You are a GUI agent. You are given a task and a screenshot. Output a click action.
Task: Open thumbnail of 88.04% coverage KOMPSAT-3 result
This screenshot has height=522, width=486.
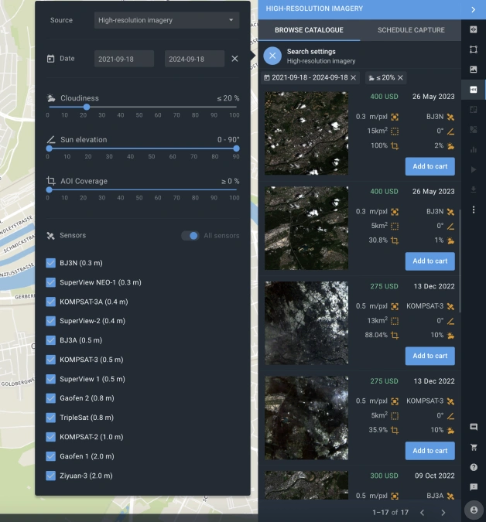click(x=306, y=323)
